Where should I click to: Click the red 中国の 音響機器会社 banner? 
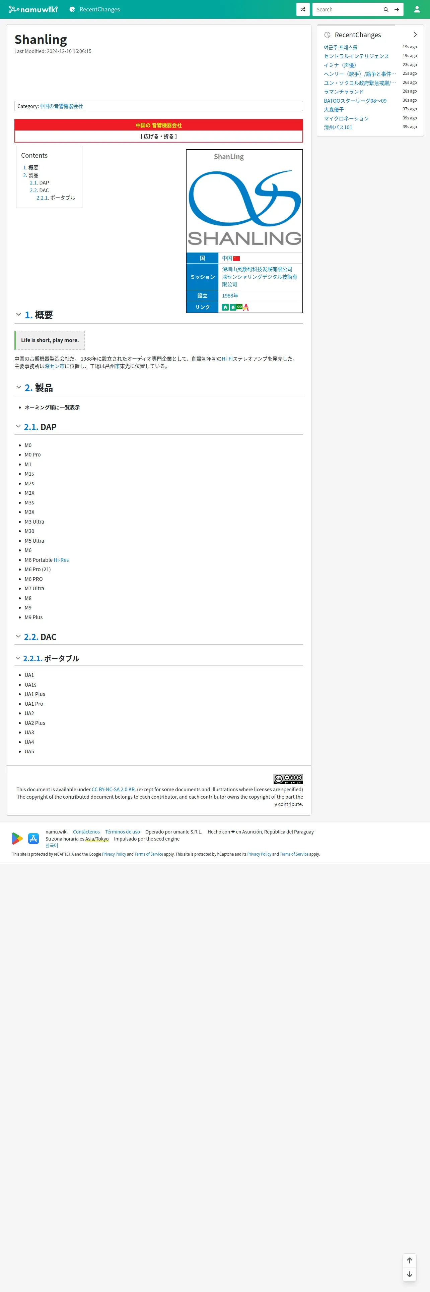tap(159, 125)
